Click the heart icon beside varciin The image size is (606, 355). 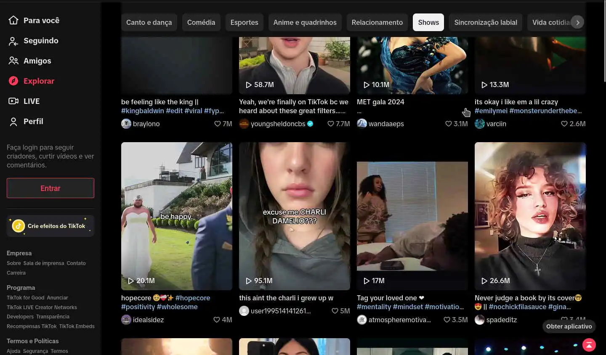point(564,124)
